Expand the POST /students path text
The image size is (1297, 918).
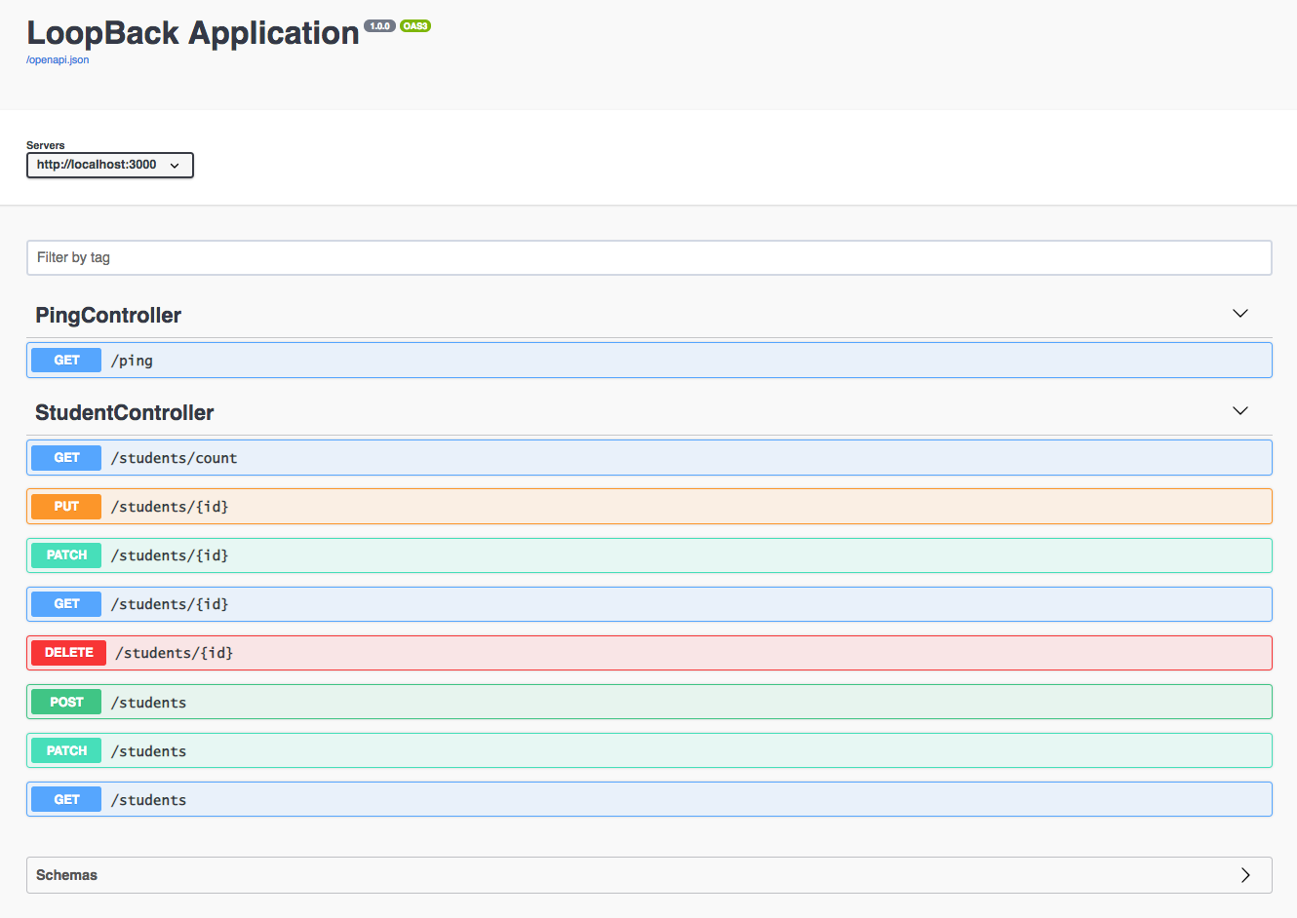(148, 703)
